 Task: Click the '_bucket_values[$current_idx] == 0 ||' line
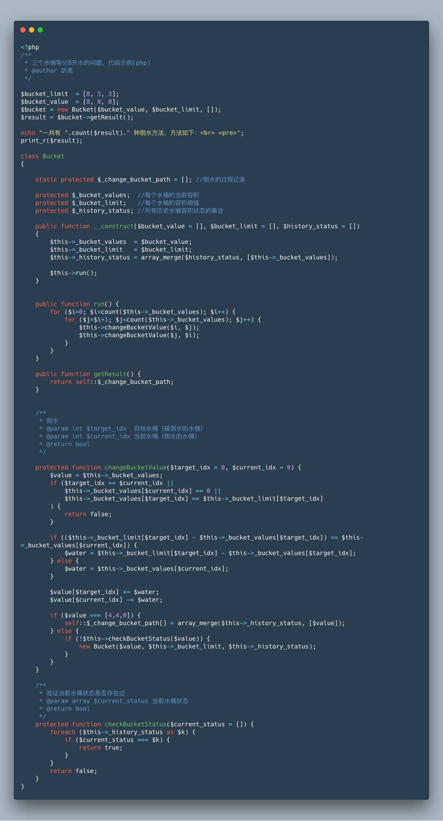pos(143,491)
